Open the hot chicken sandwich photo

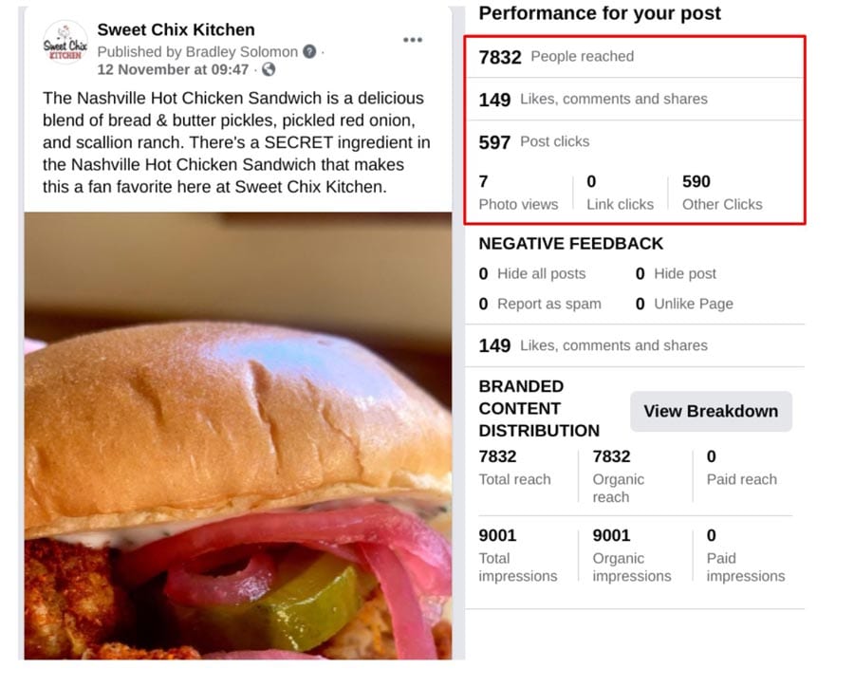(x=238, y=436)
